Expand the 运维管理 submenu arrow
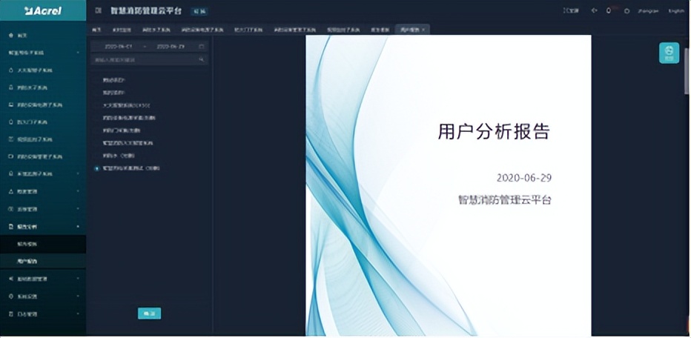The image size is (691, 338). click(x=78, y=208)
